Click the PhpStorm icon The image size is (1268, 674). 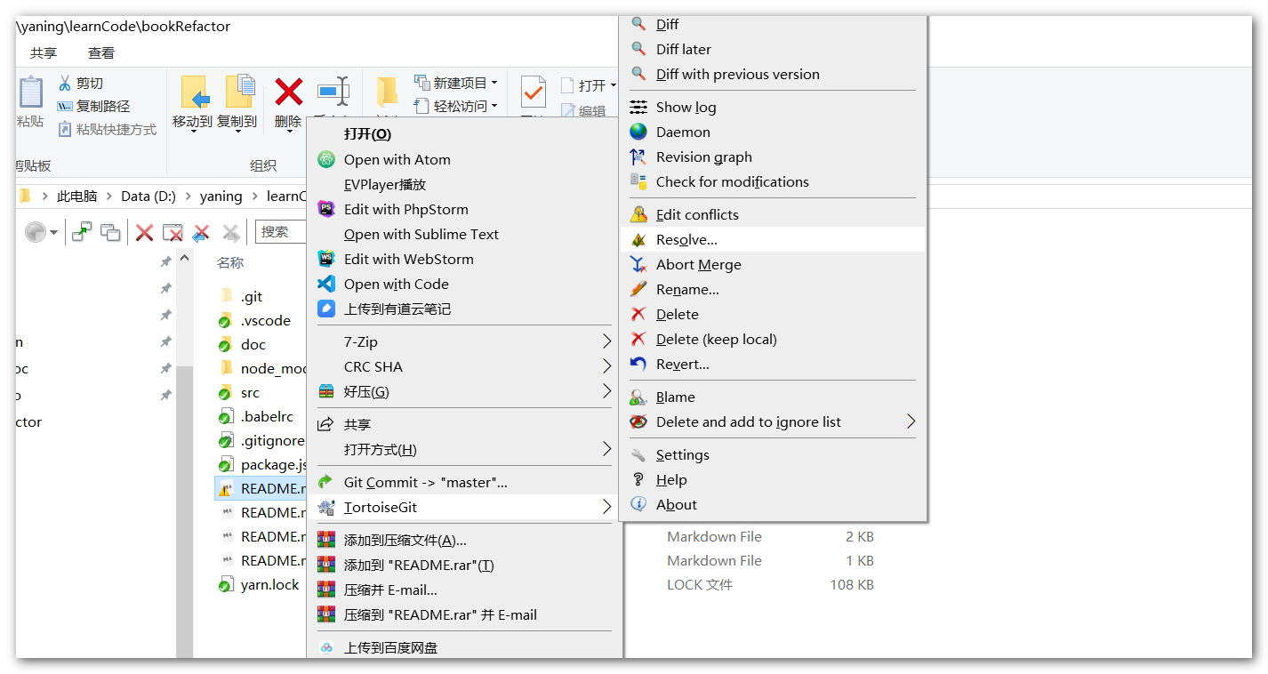326,209
